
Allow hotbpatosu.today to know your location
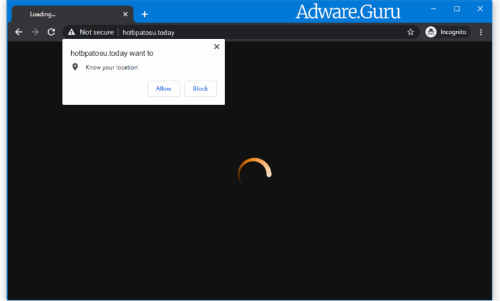click(163, 88)
